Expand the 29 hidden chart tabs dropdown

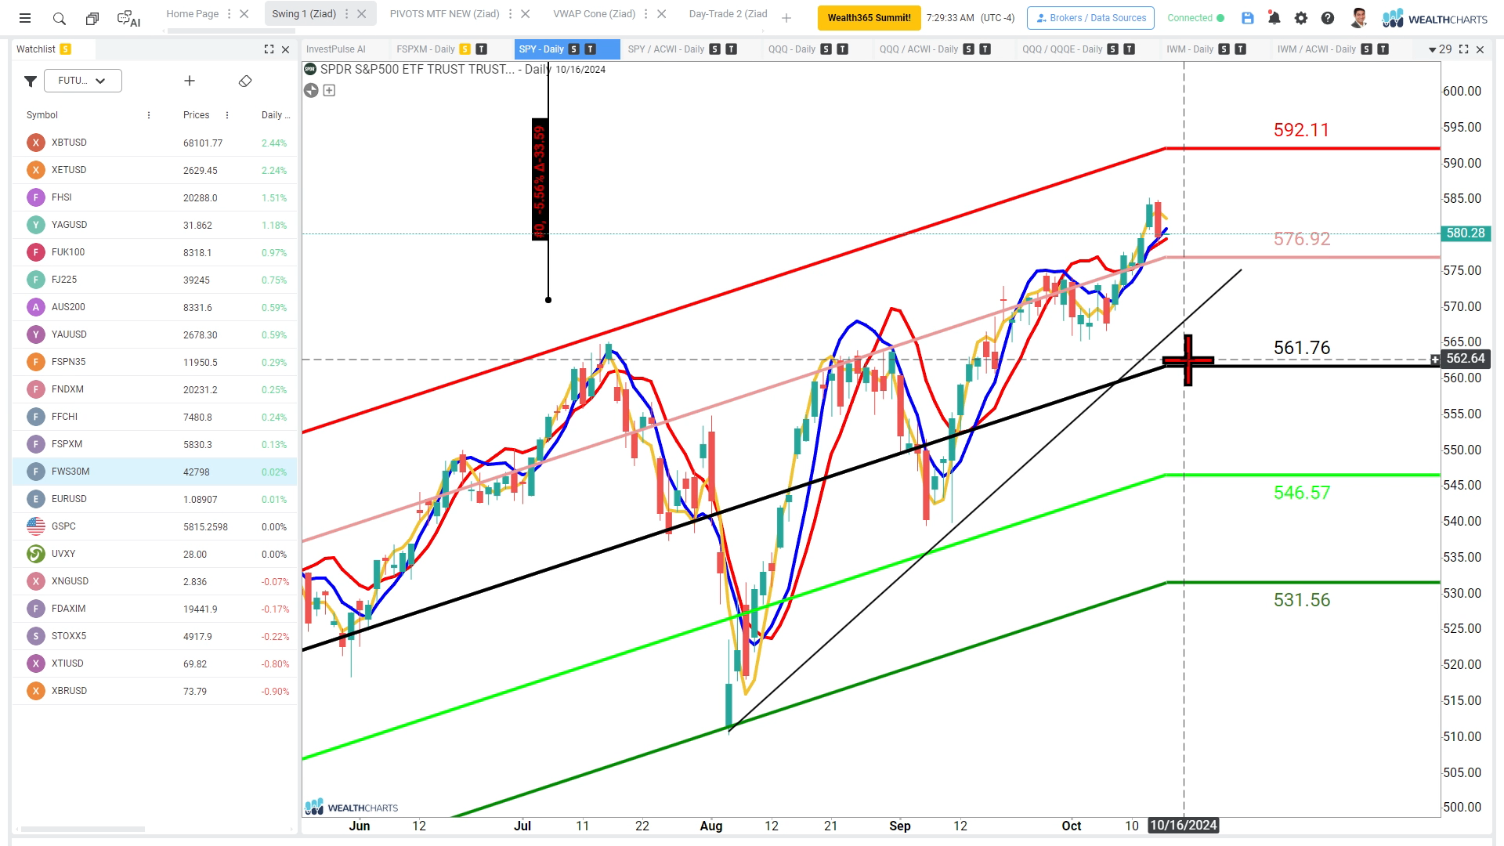pyautogui.click(x=1440, y=49)
